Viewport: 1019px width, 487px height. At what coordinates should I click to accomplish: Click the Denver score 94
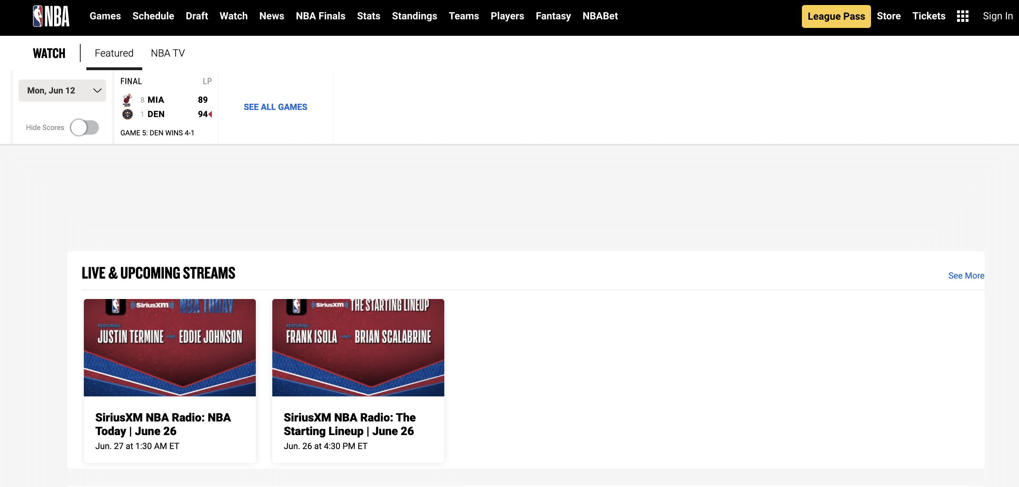point(202,114)
